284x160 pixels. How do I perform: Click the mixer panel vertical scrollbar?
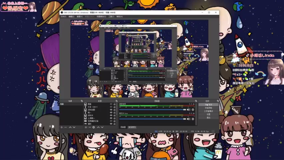[x=196, y=114]
